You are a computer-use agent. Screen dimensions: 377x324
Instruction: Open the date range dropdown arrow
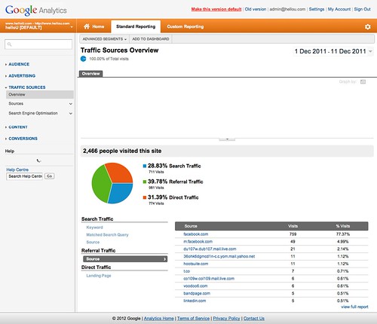point(370,51)
